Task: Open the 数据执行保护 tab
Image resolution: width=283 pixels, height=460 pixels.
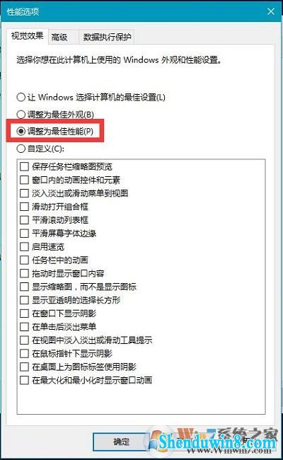Action: pyautogui.click(x=107, y=38)
